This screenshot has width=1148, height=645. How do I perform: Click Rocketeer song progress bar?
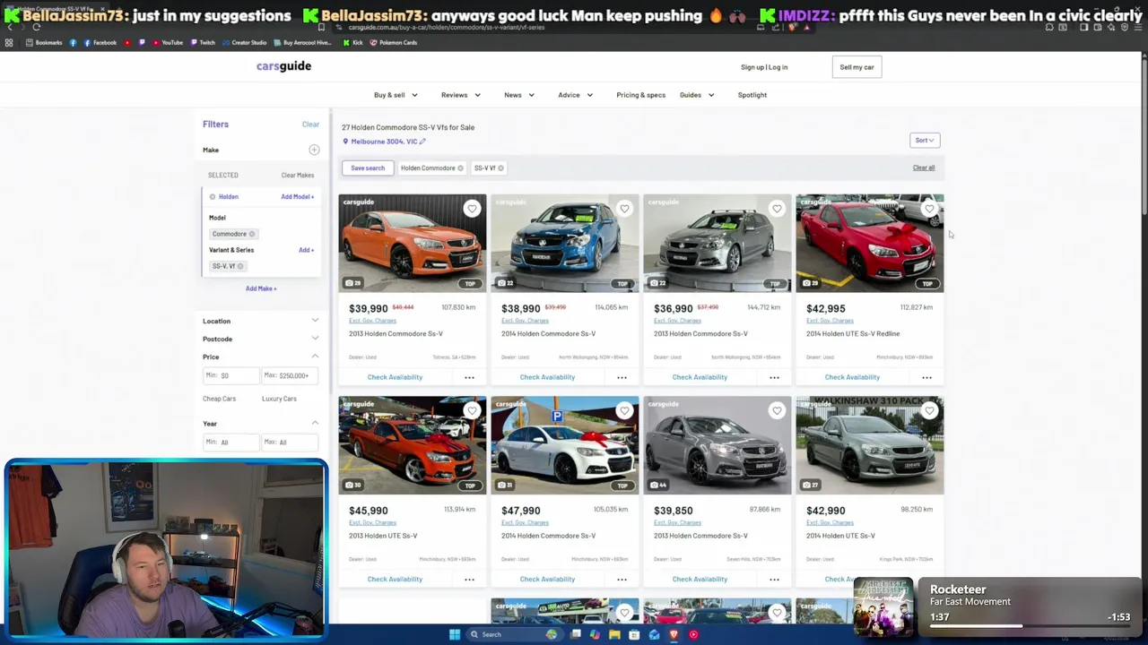[1029, 626]
